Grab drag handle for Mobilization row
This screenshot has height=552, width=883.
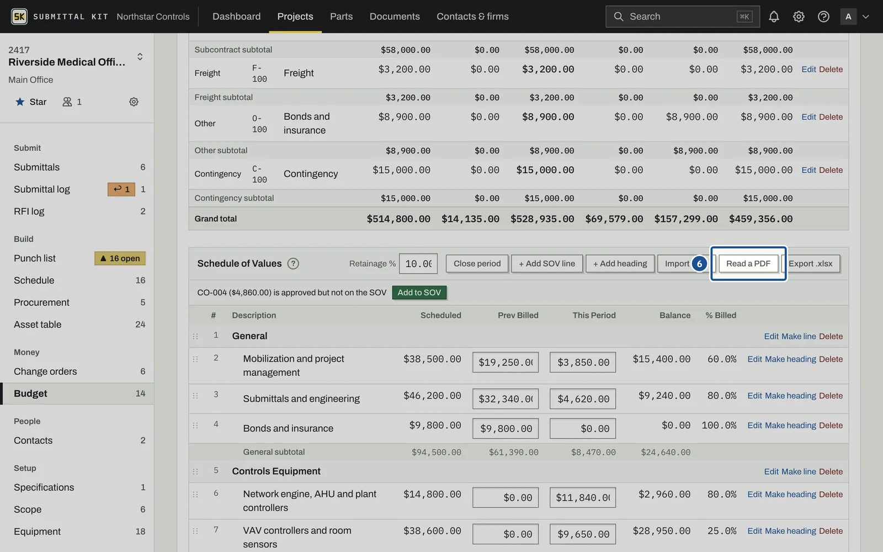pos(195,359)
